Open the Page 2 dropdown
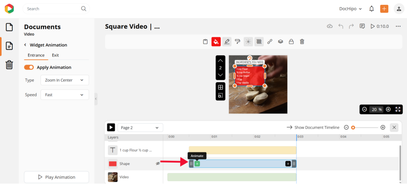Viewport: 407px width, 184px height. pyautogui.click(x=140, y=128)
